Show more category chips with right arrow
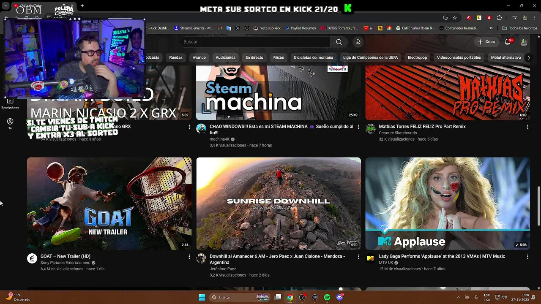The image size is (541, 304). [x=528, y=57]
